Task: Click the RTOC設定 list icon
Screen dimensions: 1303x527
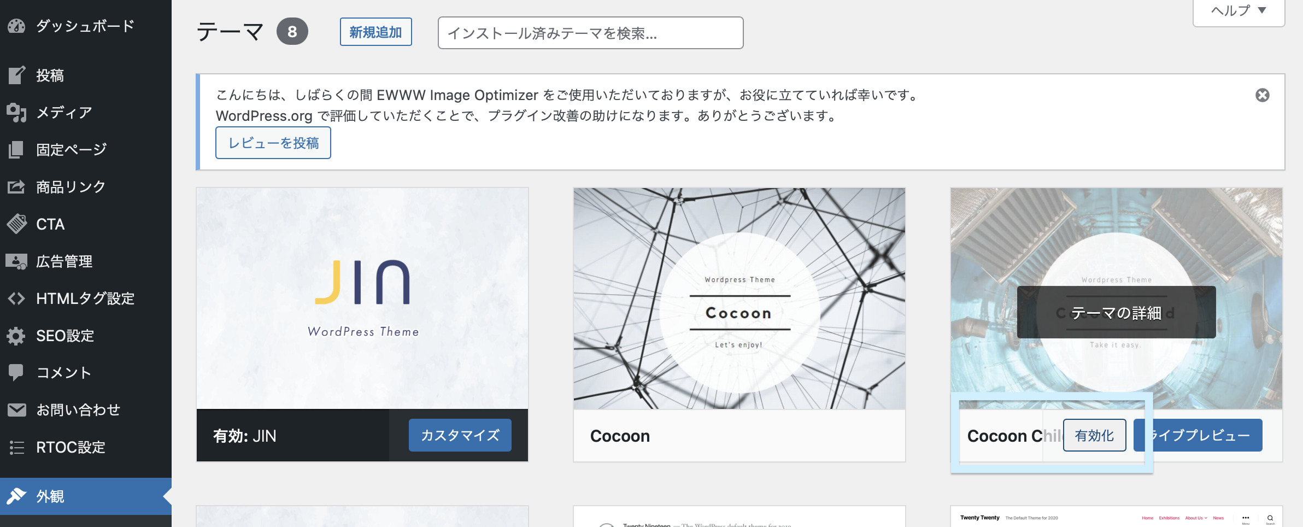Action: click(16, 447)
